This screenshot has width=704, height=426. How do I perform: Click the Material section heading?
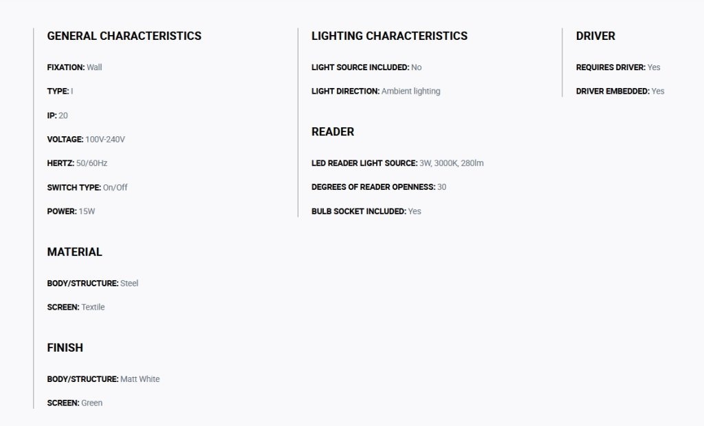tap(74, 252)
